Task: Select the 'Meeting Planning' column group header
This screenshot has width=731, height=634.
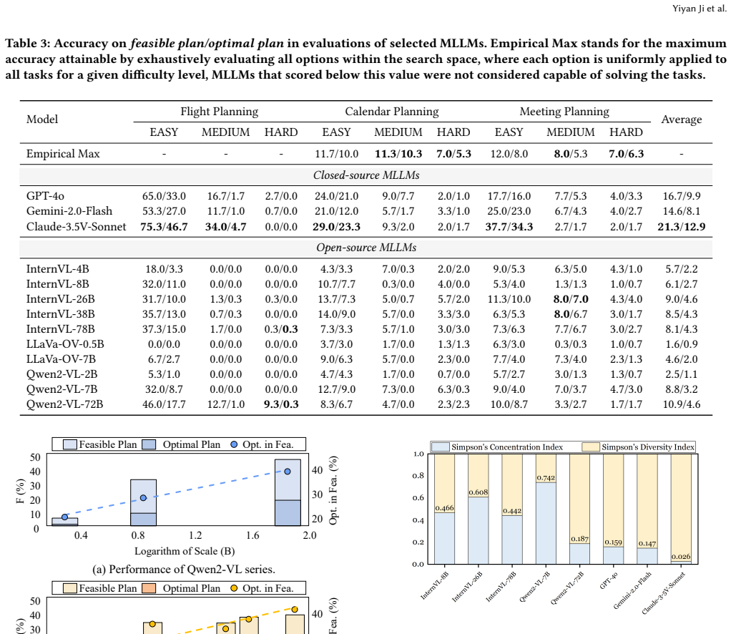Action: (564, 112)
